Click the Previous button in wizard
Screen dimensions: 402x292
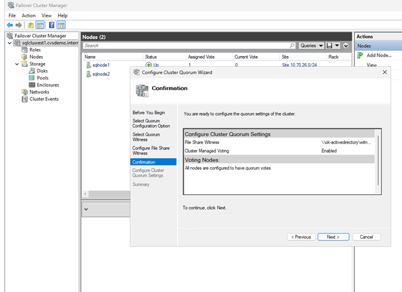[x=300, y=237]
